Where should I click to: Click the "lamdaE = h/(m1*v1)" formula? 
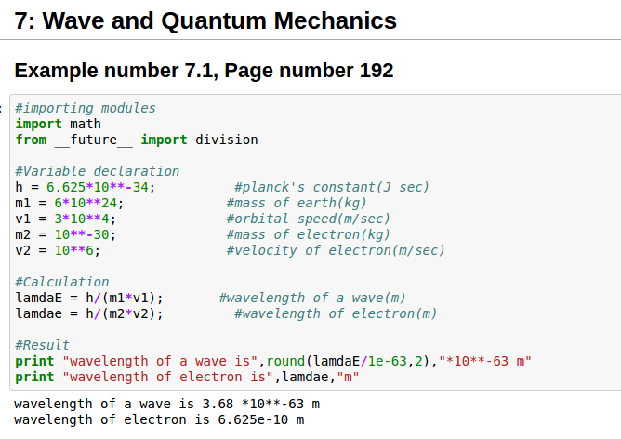click(x=89, y=298)
